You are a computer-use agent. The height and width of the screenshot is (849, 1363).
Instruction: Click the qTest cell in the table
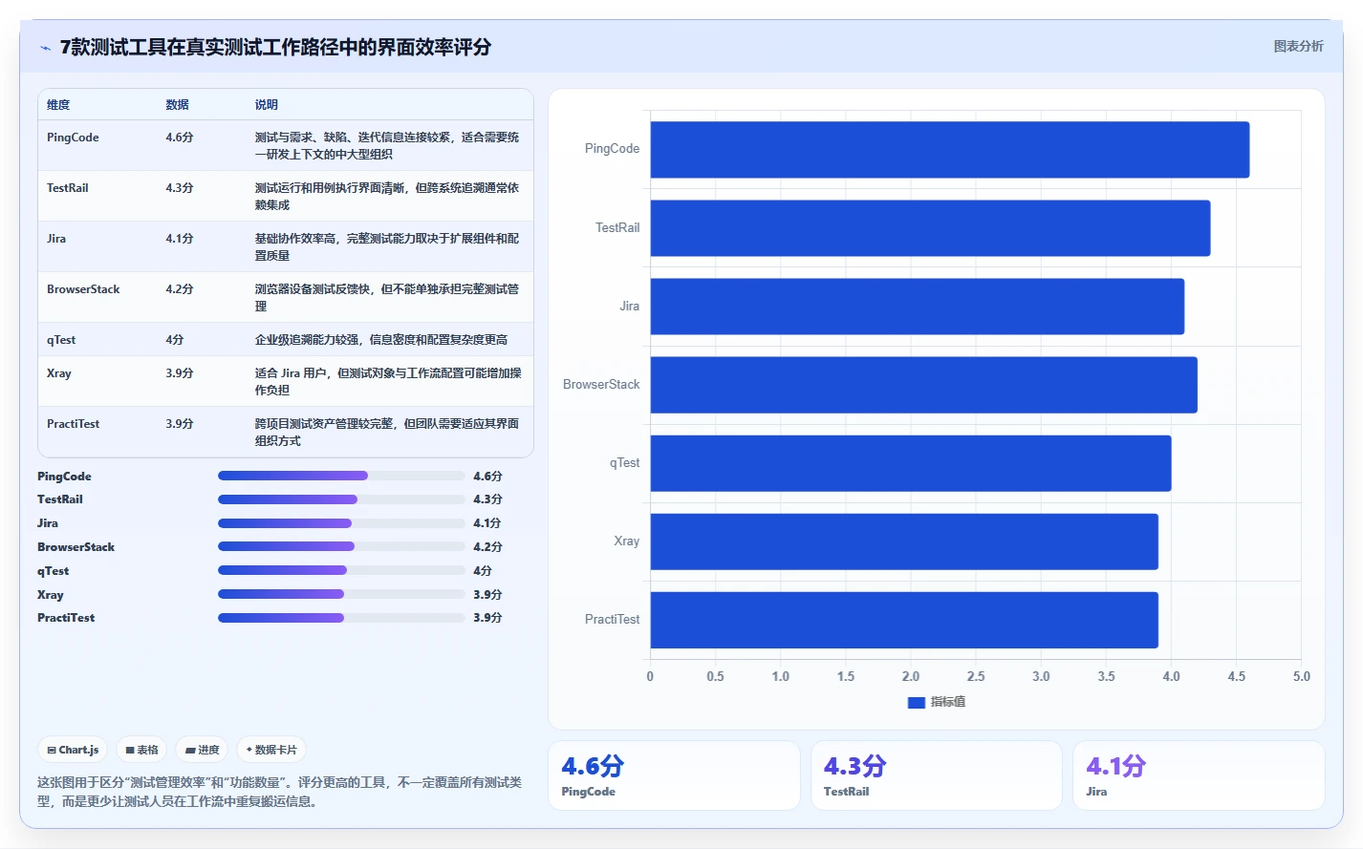(x=61, y=340)
